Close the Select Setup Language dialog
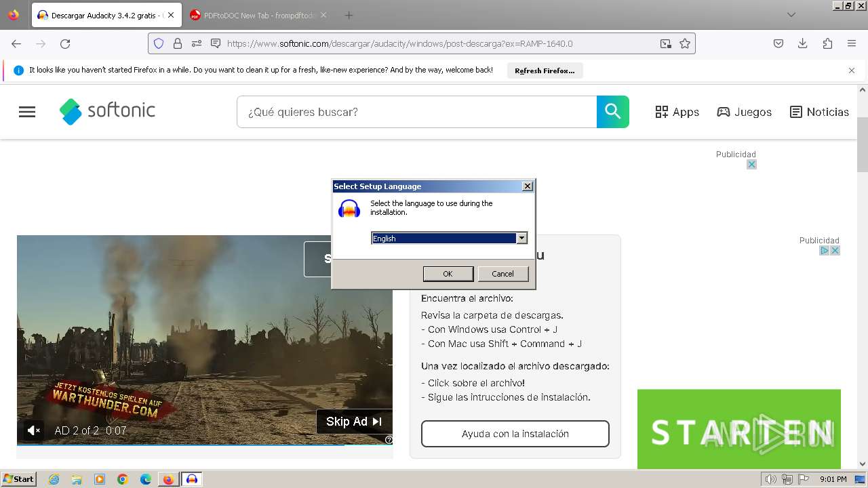 click(x=528, y=186)
